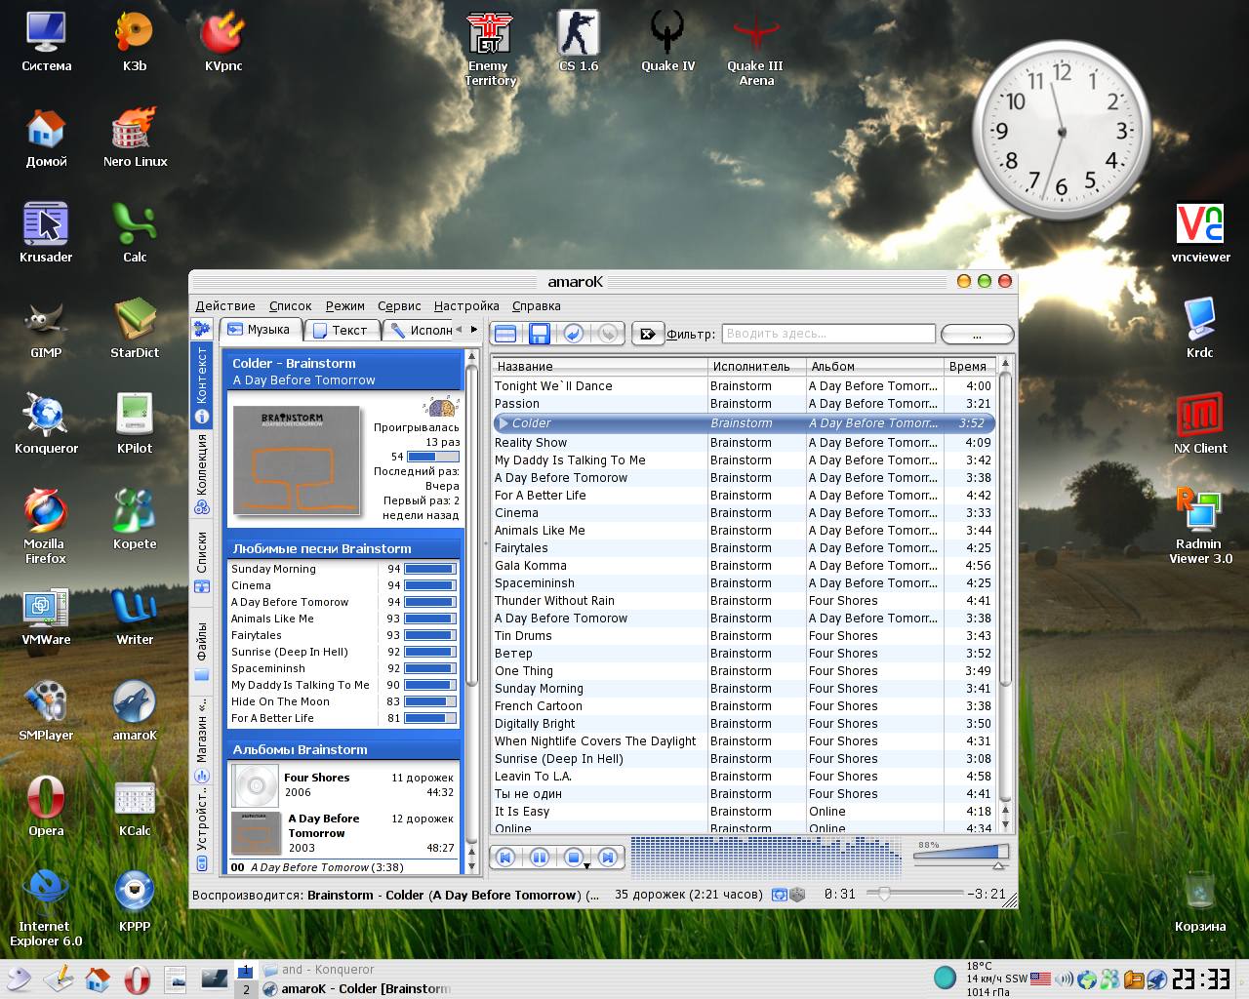Open Quake III Arena desktop icon

[755, 47]
